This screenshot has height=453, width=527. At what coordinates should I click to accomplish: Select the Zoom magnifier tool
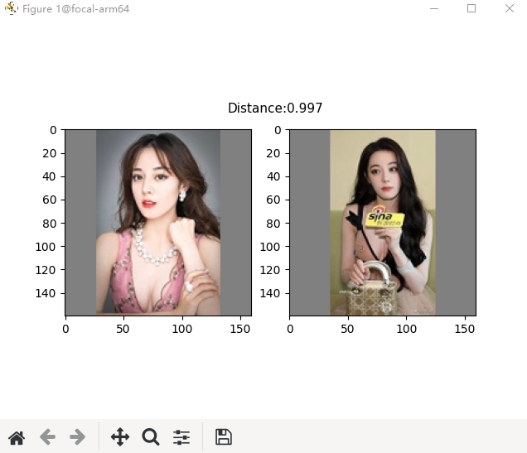pyautogui.click(x=150, y=437)
